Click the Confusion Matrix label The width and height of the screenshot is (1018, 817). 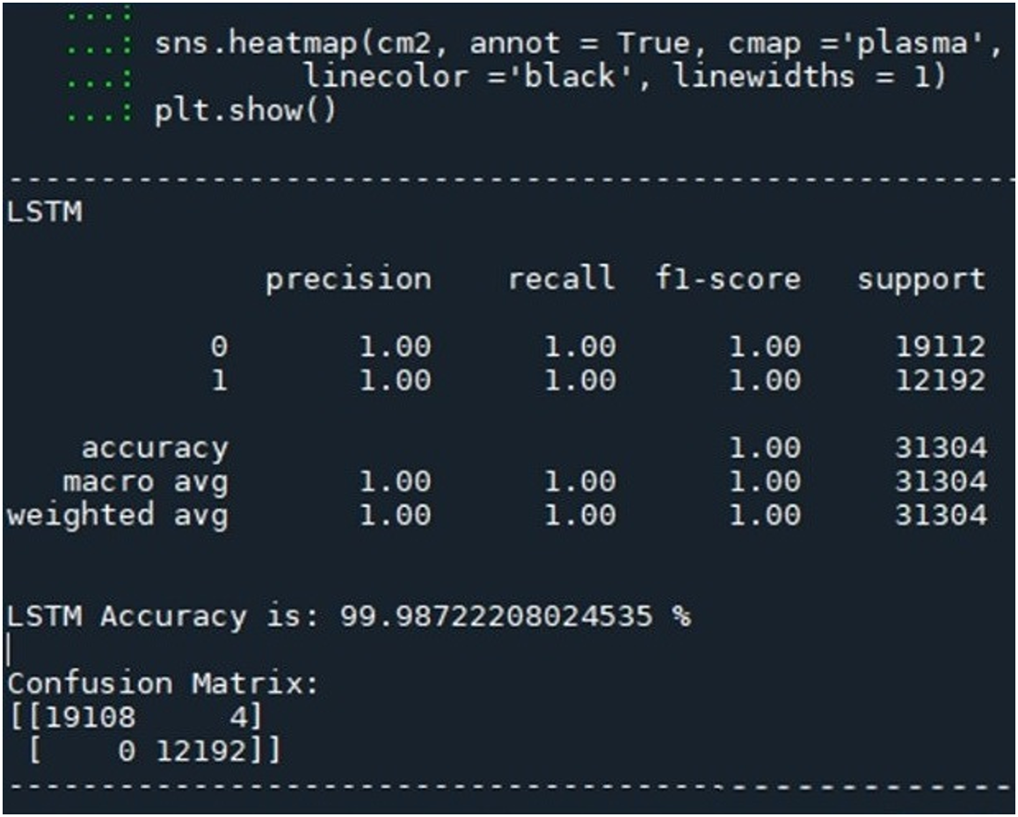(163, 683)
